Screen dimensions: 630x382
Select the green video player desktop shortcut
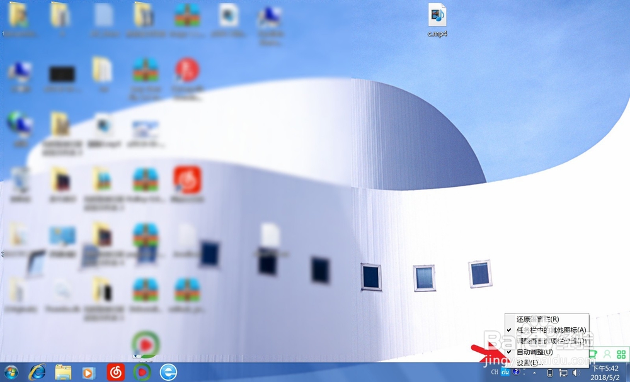(x=146, y=345)
